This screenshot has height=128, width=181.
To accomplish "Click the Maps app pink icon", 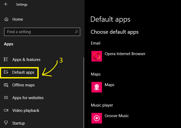I will 97,87.
